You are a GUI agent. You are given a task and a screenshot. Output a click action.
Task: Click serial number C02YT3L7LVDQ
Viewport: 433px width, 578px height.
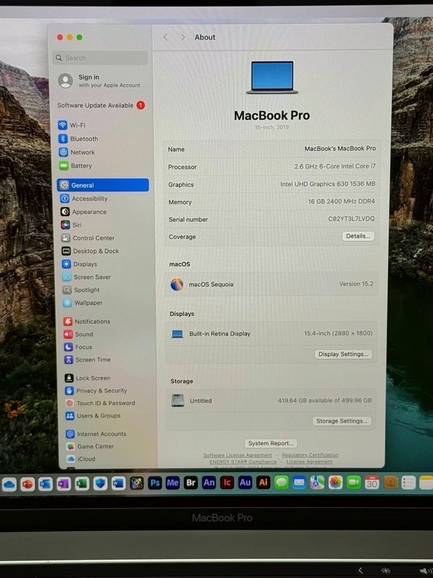pos(351,219)
